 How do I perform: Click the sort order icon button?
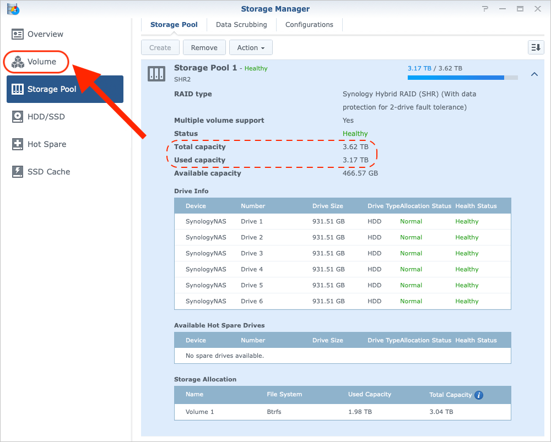click(x=536, y=47)
